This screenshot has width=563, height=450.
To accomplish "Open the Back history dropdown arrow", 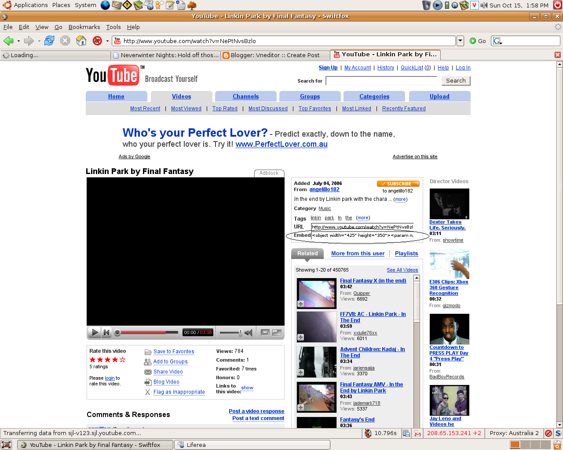I will 18,41.
